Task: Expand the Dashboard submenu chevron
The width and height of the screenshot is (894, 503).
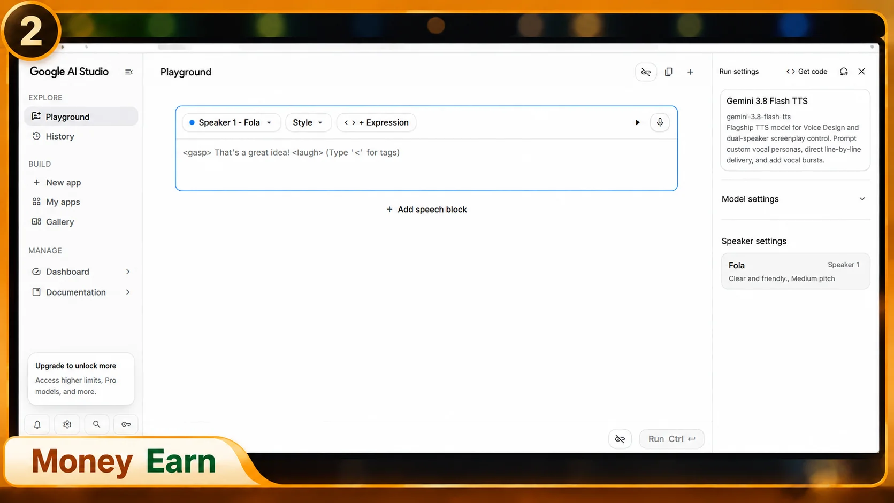Action: 128,272
